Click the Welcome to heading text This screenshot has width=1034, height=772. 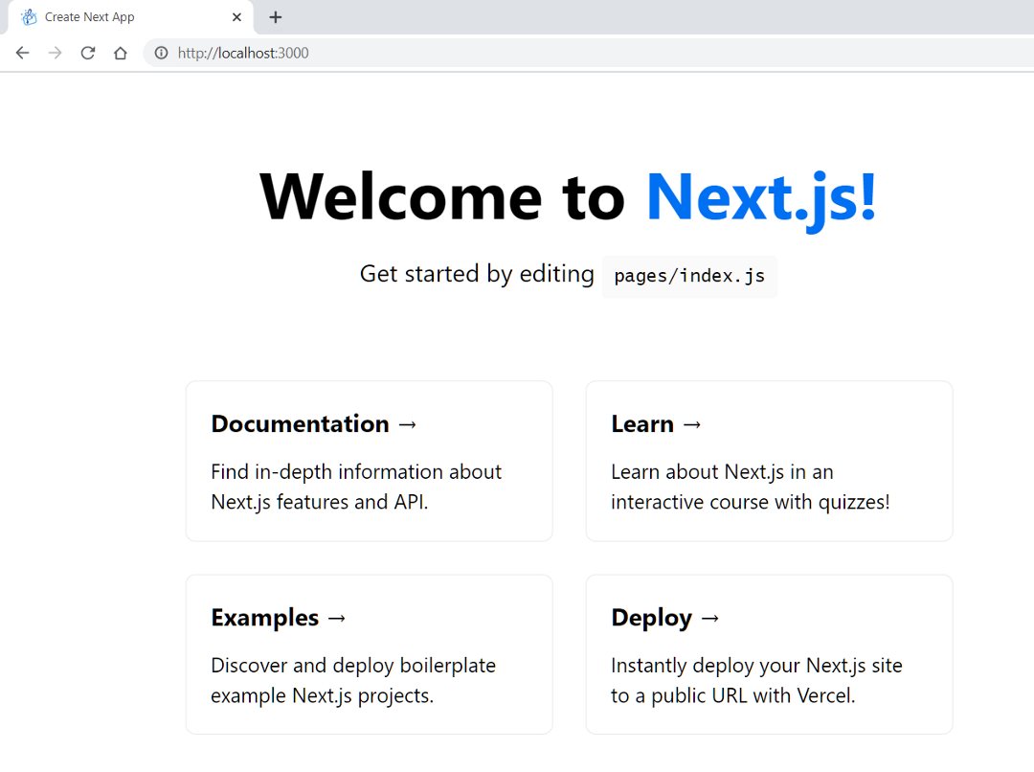pyautogui.click(x=440, y=195)
